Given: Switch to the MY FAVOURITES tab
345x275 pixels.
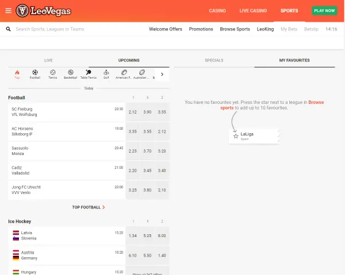Looking at the screenshot, I should pos(294,60).
